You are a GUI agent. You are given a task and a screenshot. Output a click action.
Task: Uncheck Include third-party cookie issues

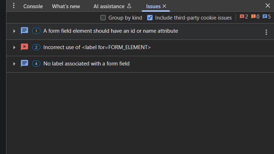pos(150,17)
